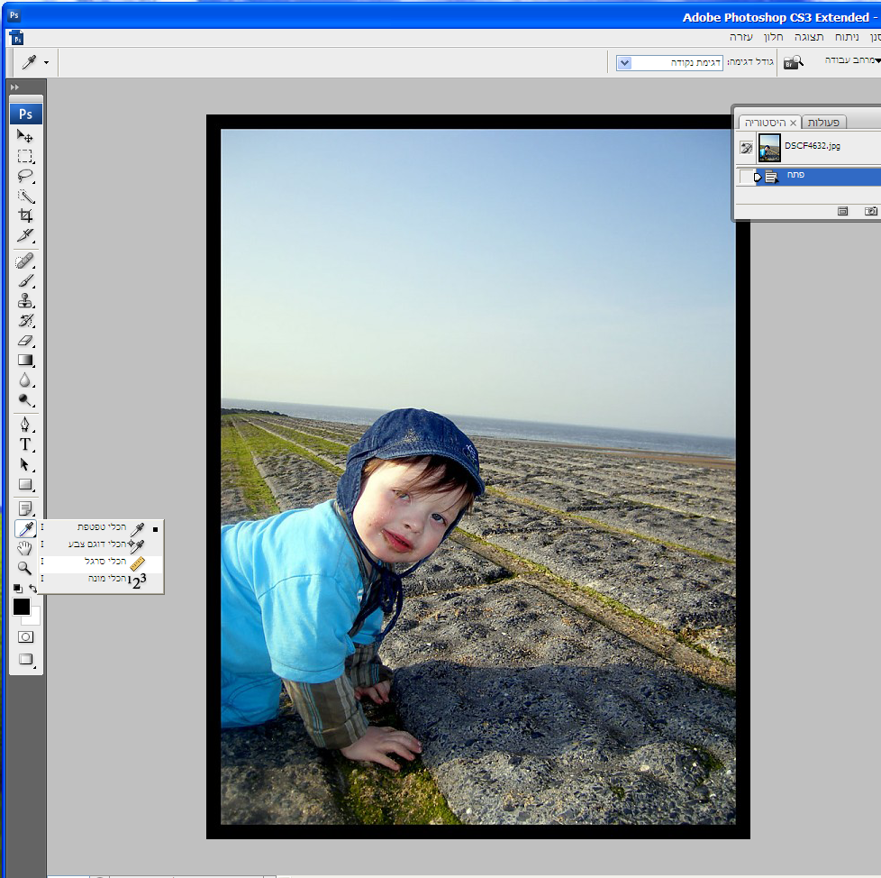The height and width of the screenshot is (878, 881).
Task: Select the Rectangle shape tool
Action: (24, 485)
